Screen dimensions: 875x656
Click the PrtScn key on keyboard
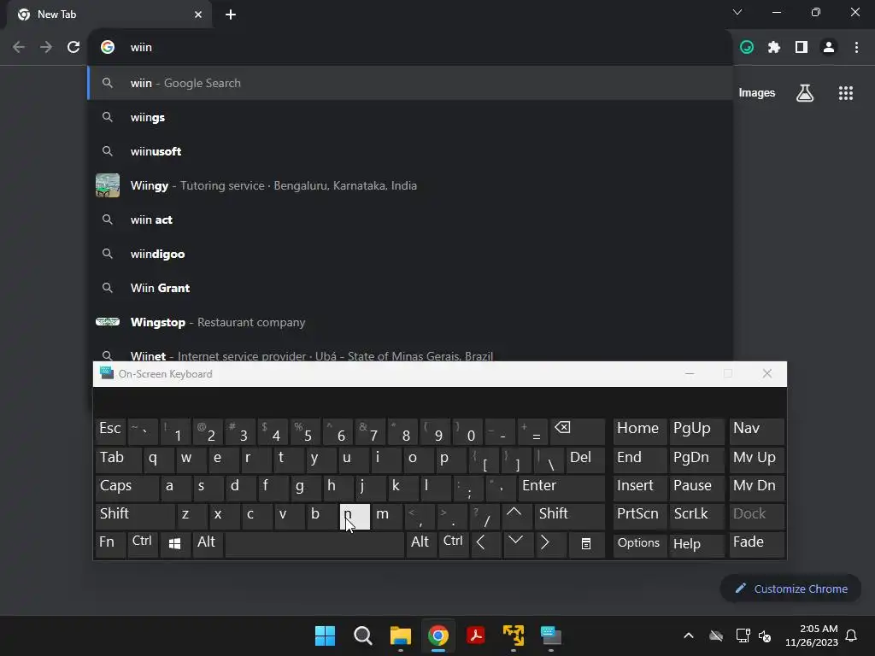639,515
